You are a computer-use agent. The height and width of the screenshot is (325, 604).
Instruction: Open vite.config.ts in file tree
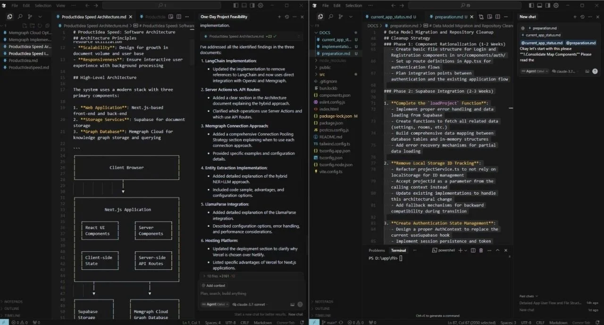pyautogui.click(x=331, y=171)
